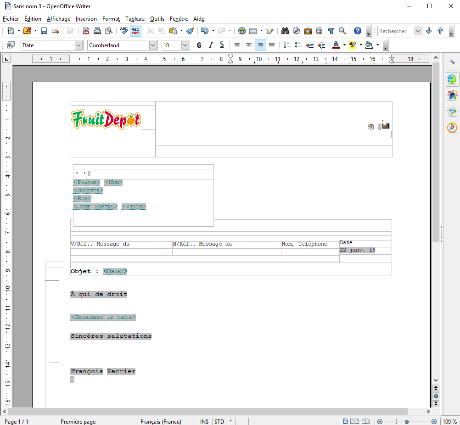The image size is (460, 425).
Task: Toggle nonprinting characters display
Action: (331, 31)
